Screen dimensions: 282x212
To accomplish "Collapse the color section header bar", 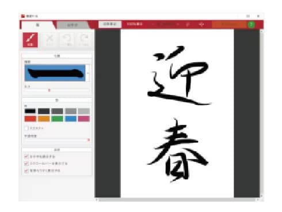I will (57, 100).
